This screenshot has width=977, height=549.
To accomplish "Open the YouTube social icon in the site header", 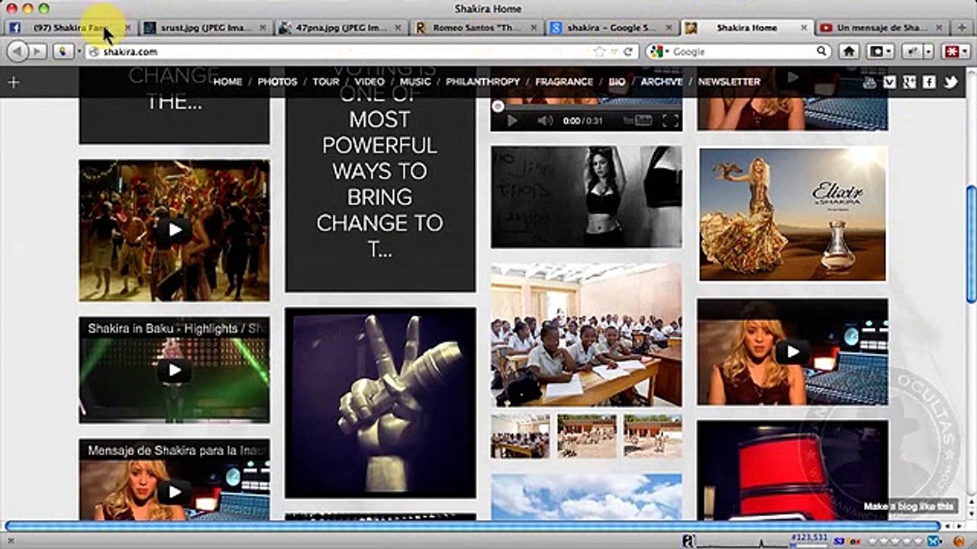I will pos(869,82).
